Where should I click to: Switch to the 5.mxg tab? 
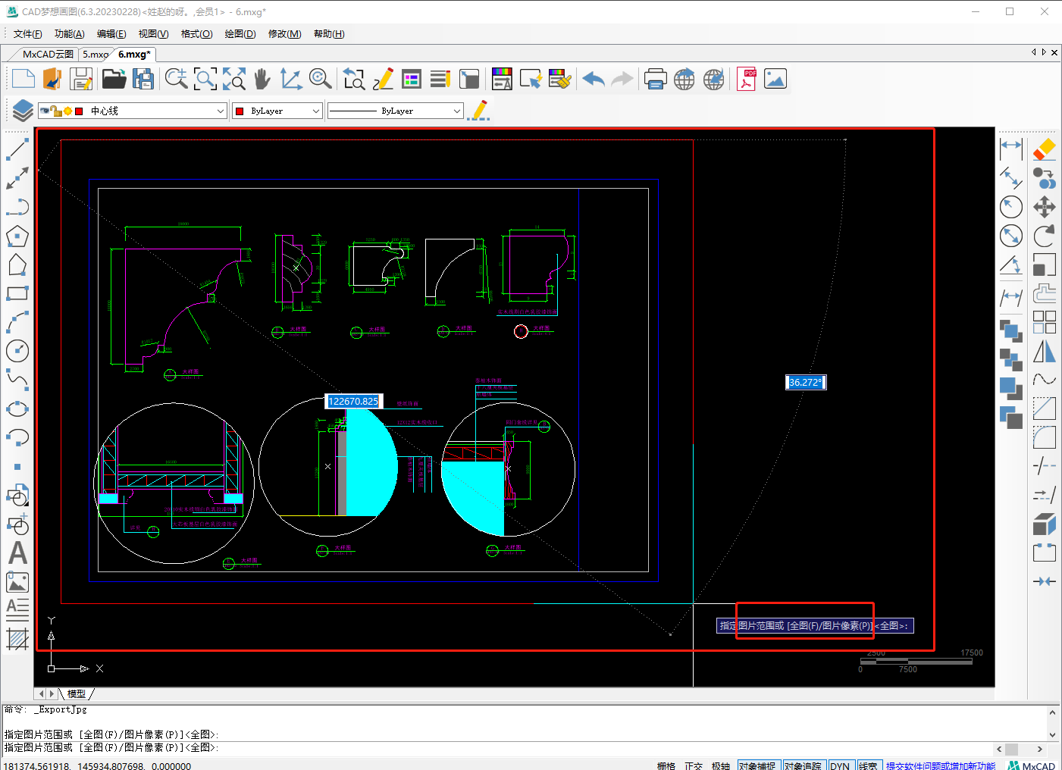[x=96, y=55]
